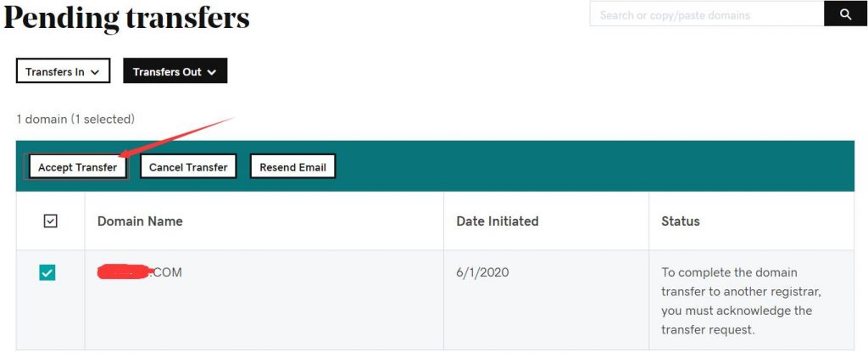Click the magnifying glass search icon
The width and height of the screenshot is (868, 358).
[845, 14]
